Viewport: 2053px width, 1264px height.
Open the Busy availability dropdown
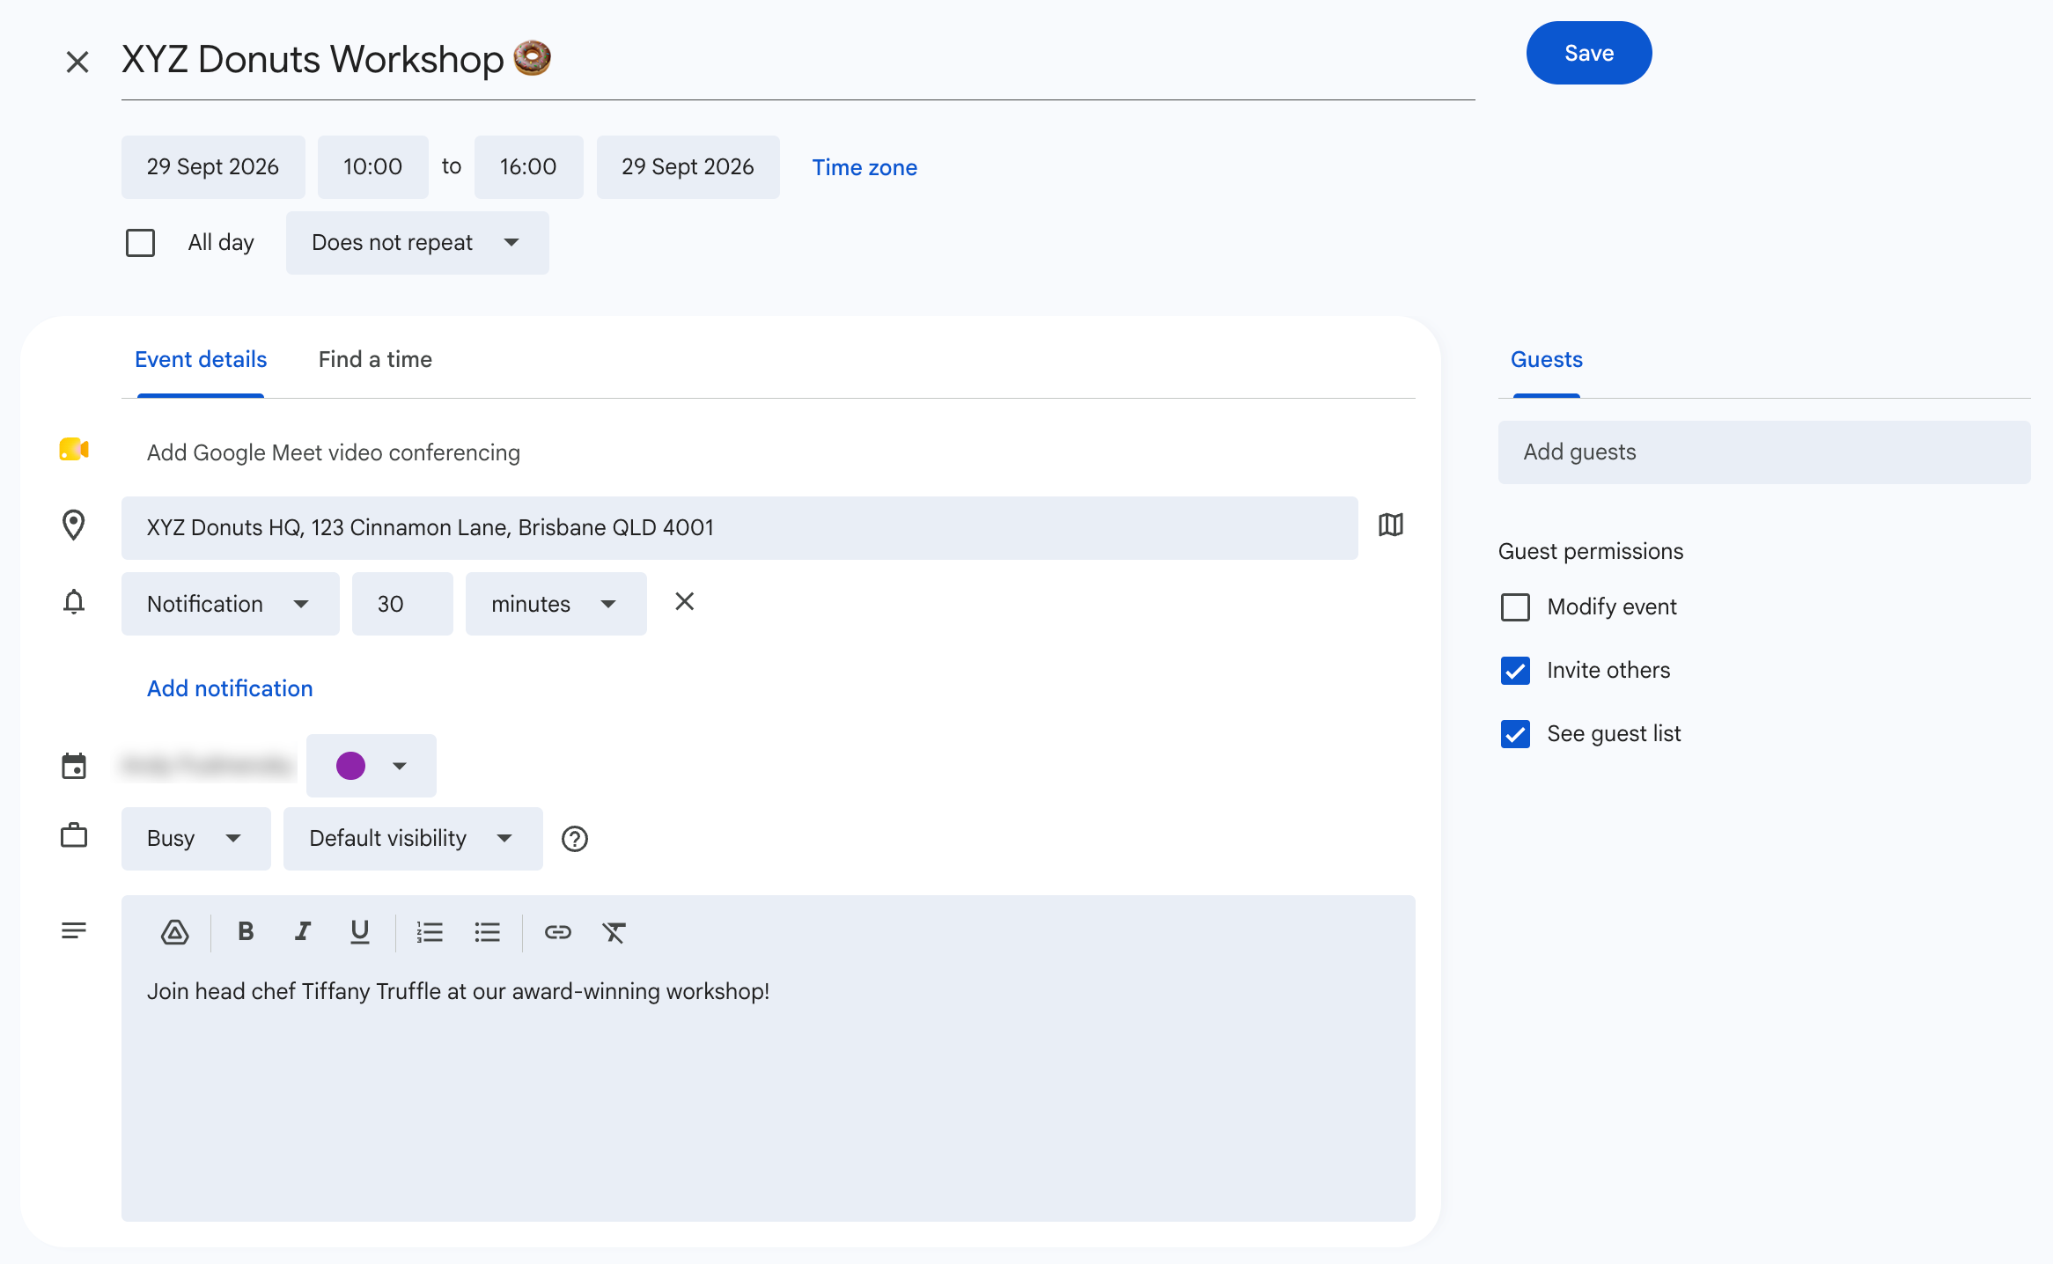pyautogui.click(x=196, y=839)
